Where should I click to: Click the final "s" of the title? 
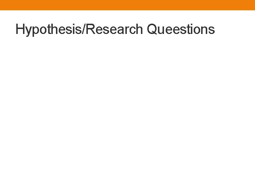(212, 30)
